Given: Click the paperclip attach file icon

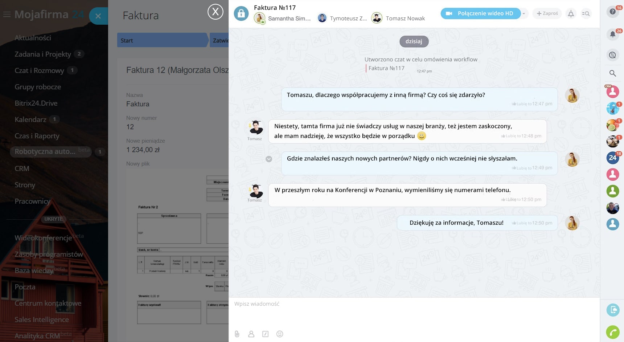Looking at the screenshot, I should (237, 334).
